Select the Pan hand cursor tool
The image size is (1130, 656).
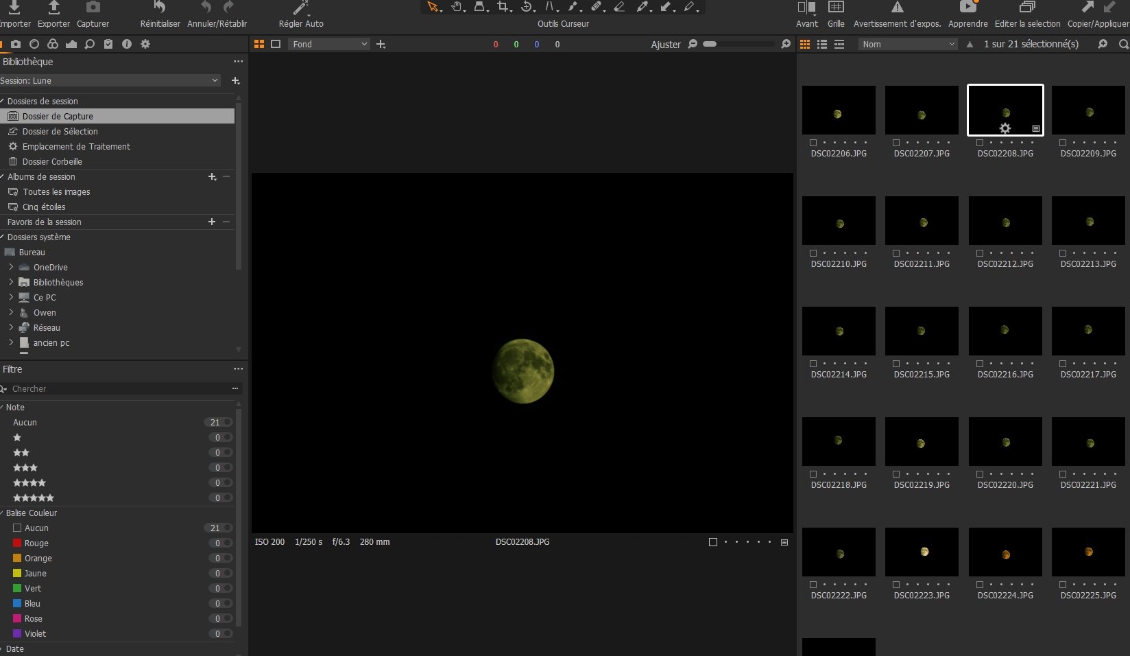pos(456,7)
